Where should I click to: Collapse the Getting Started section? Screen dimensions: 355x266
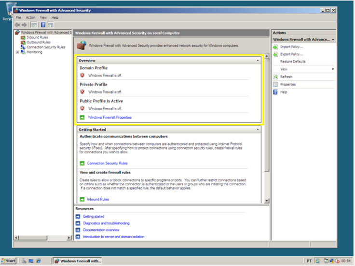[x=258, y=129]
